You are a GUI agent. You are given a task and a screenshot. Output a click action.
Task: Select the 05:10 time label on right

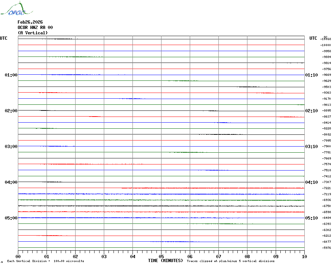(311, 218)
